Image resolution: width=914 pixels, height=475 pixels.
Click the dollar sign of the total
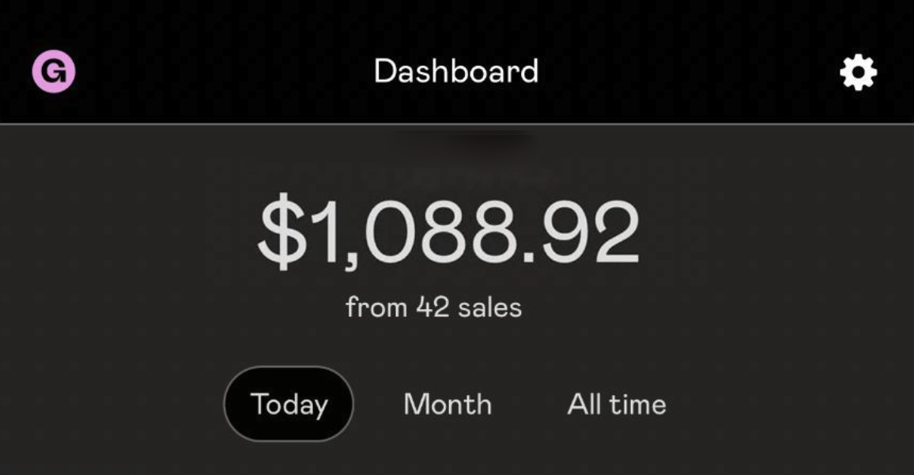283,231
